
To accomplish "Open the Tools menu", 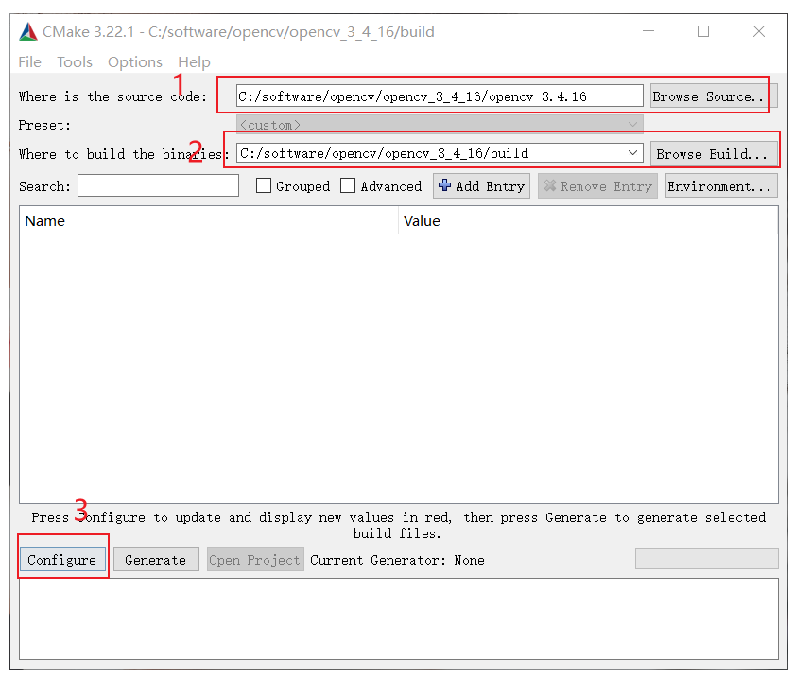I will (75, 61).
